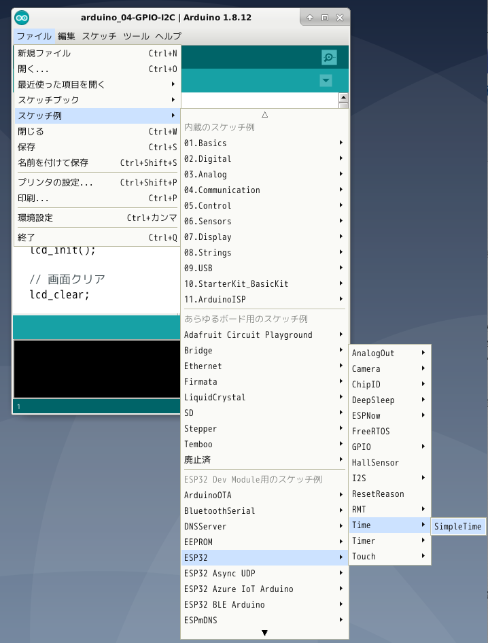Viewport: 488px width, 643px height.
Task: Open the 編集 menu
Action: pos(67,36)
